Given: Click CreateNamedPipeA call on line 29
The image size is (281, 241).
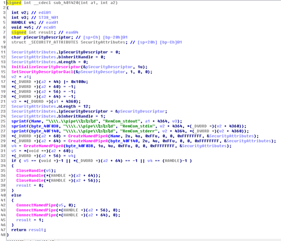Looking at the screenshot, I should [x=88, y=141].
